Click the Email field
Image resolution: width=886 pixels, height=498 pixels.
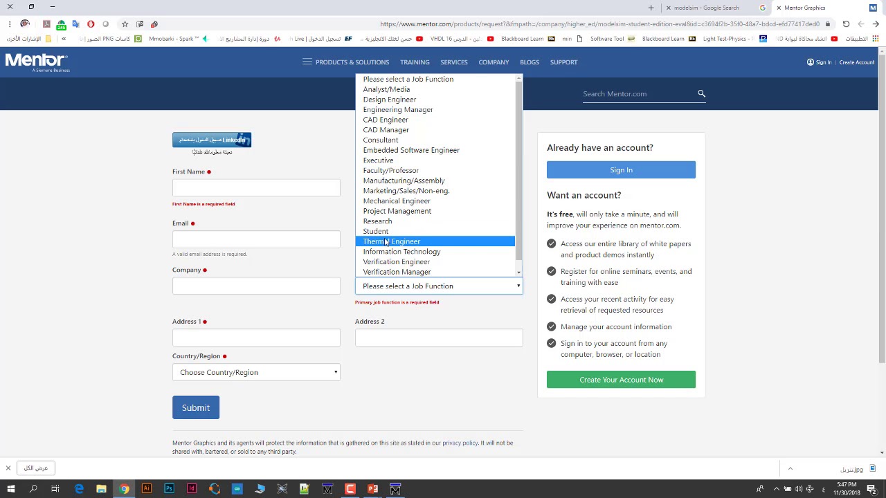point(256,239)
